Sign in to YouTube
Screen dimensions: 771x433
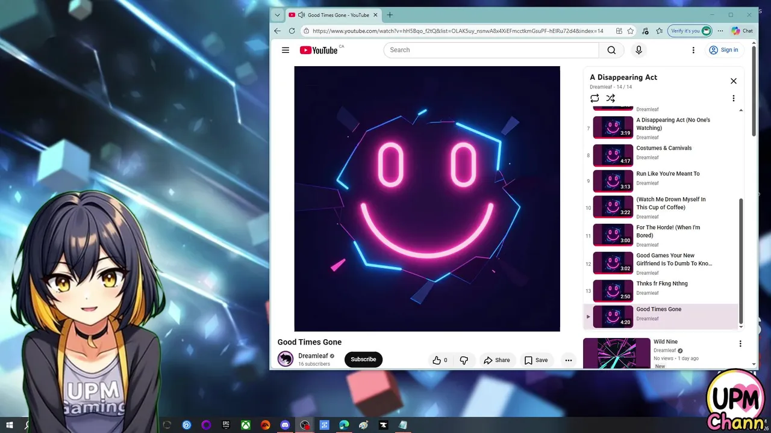(723, 50)
